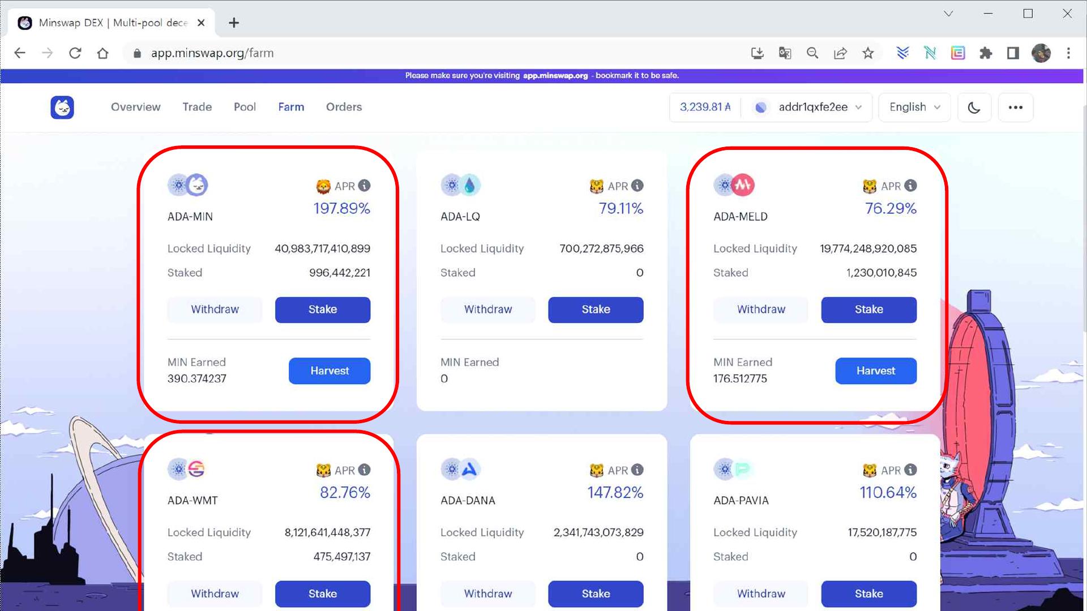1087x611 pixels.
Task: Open the browser side panel icon
Action: click(1013, 53)
